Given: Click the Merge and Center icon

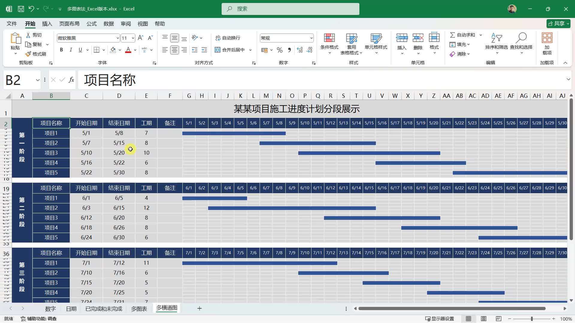Looking at the screenshot, I should pyautogui.click(x=217, y=50).
